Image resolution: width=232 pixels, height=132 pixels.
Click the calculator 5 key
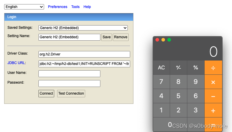[x=178, y=96]
